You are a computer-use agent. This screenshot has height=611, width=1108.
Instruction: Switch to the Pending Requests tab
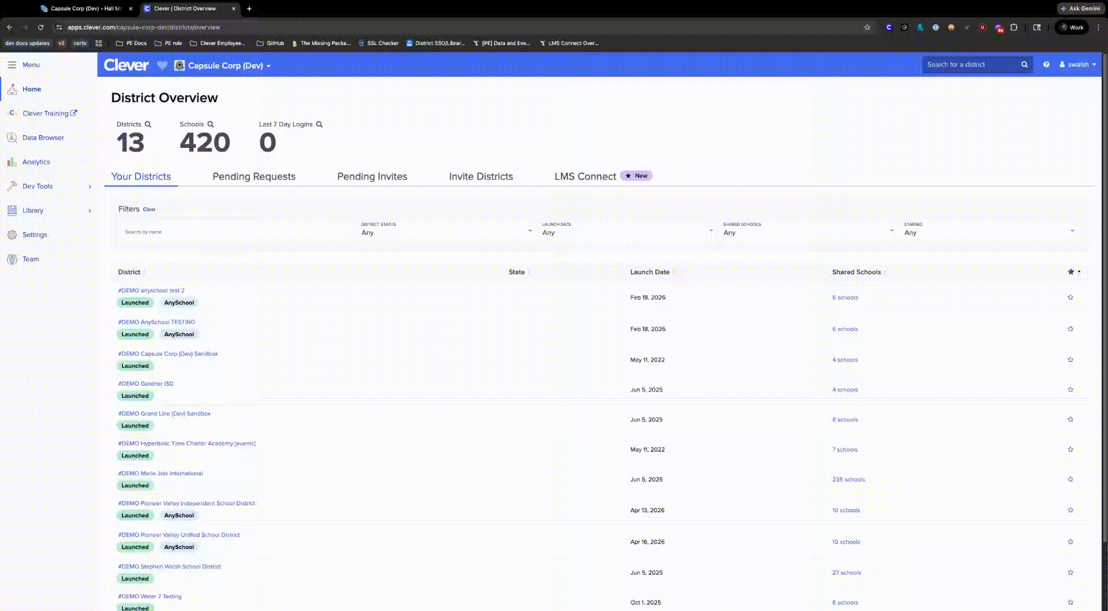253,177
